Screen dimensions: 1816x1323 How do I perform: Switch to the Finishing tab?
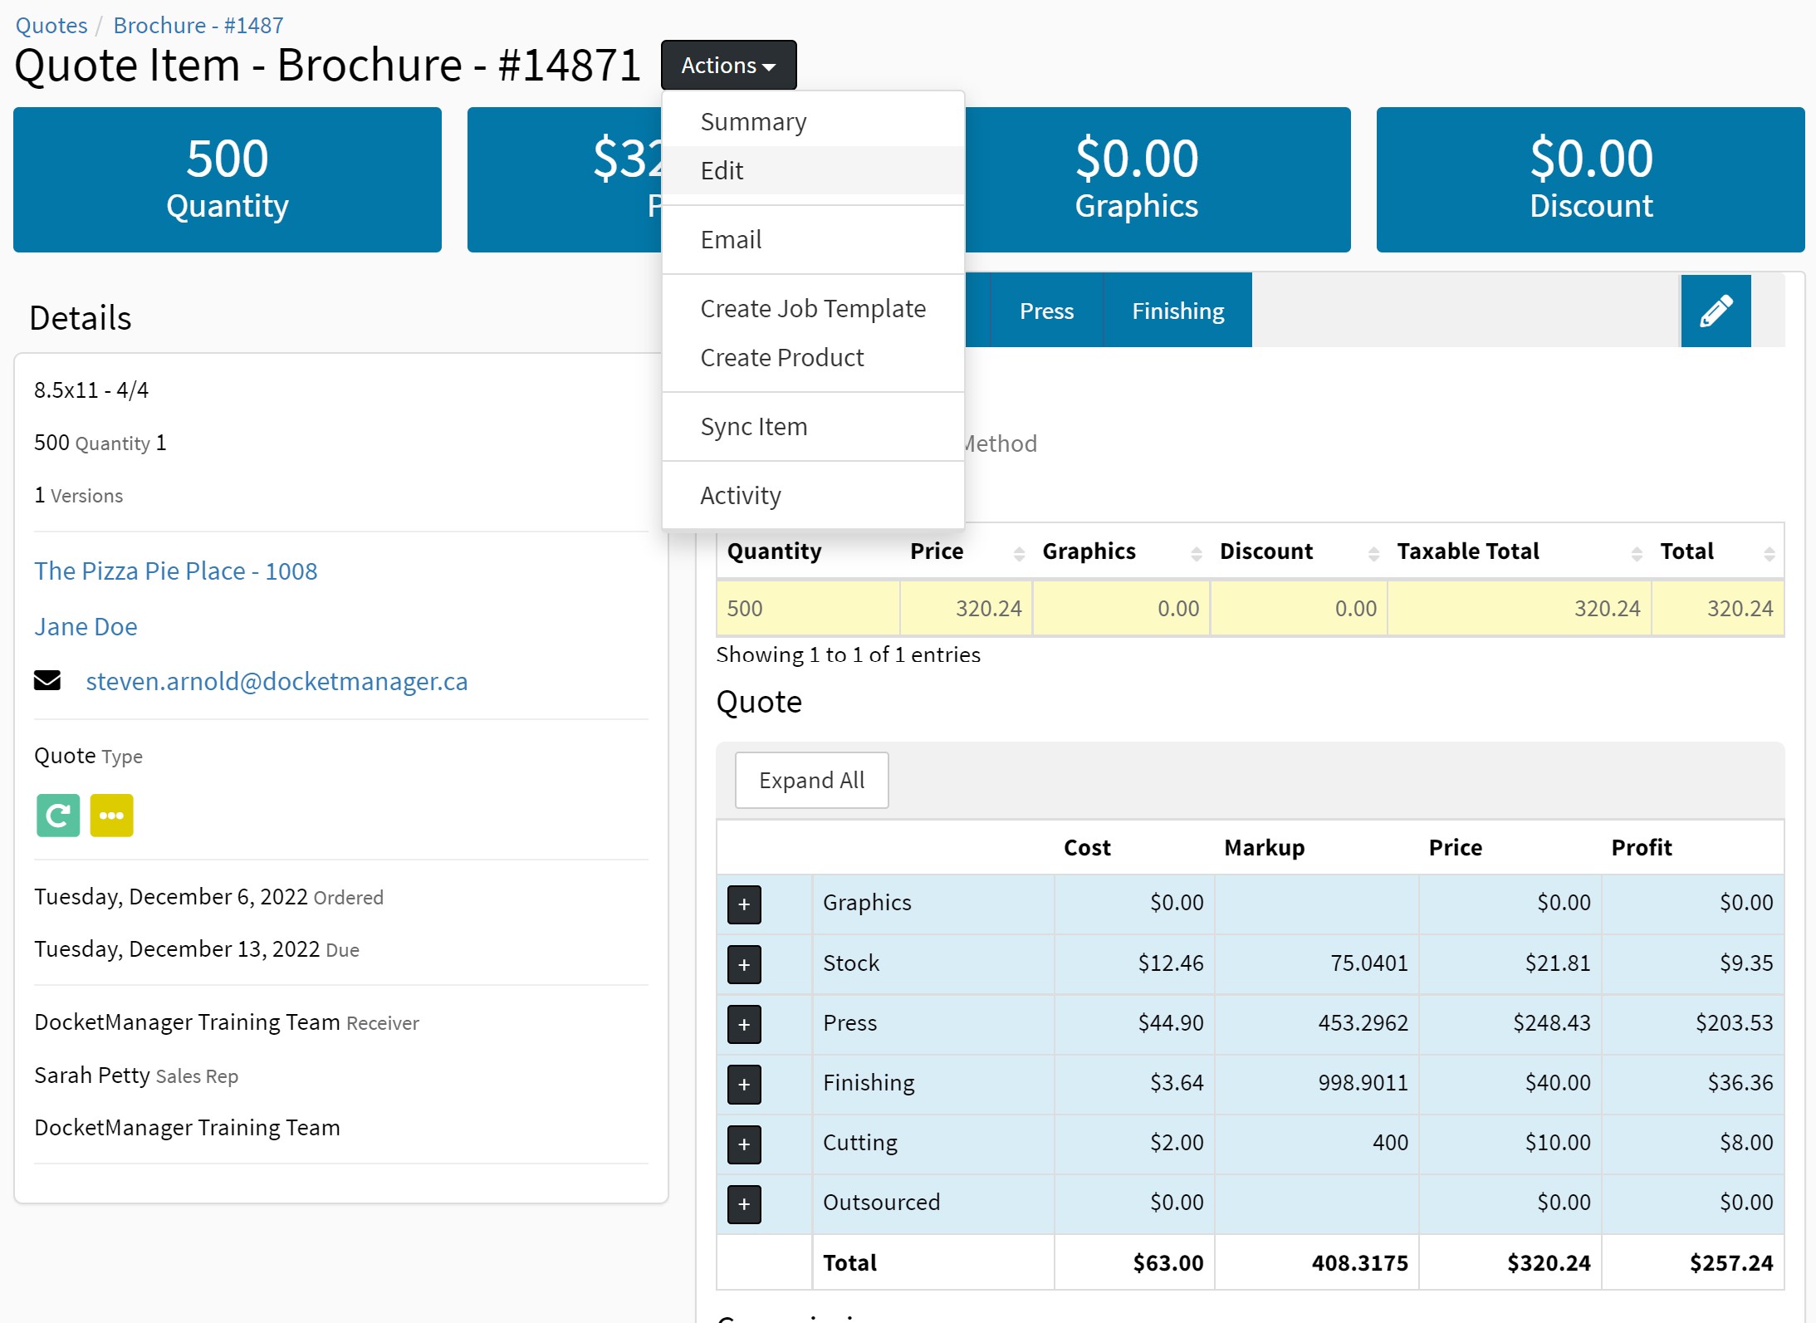(x=1177, y=311)
